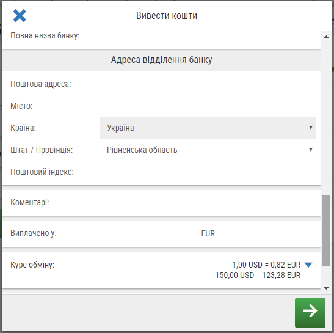
Task: Click the vertical scrollbar thumb
Action: click(x=326, y=230)
